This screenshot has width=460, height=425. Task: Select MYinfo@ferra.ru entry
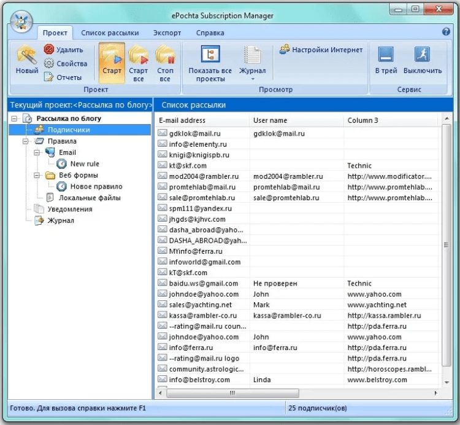tap(196, 251)
